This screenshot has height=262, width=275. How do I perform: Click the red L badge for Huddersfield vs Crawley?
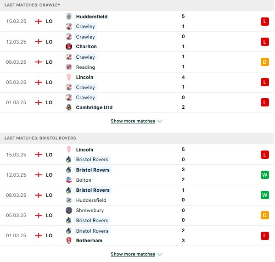[264, 22]
